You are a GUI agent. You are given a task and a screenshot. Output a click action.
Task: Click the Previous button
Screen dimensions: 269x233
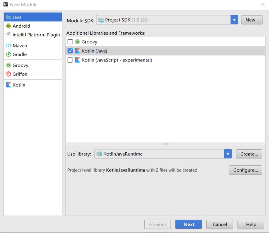pos(157,224)
